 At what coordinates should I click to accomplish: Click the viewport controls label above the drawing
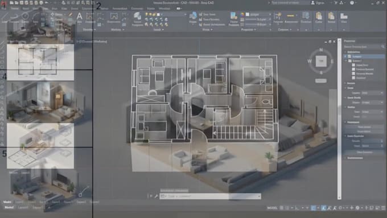pyautogui.click(x=92, y=42)
